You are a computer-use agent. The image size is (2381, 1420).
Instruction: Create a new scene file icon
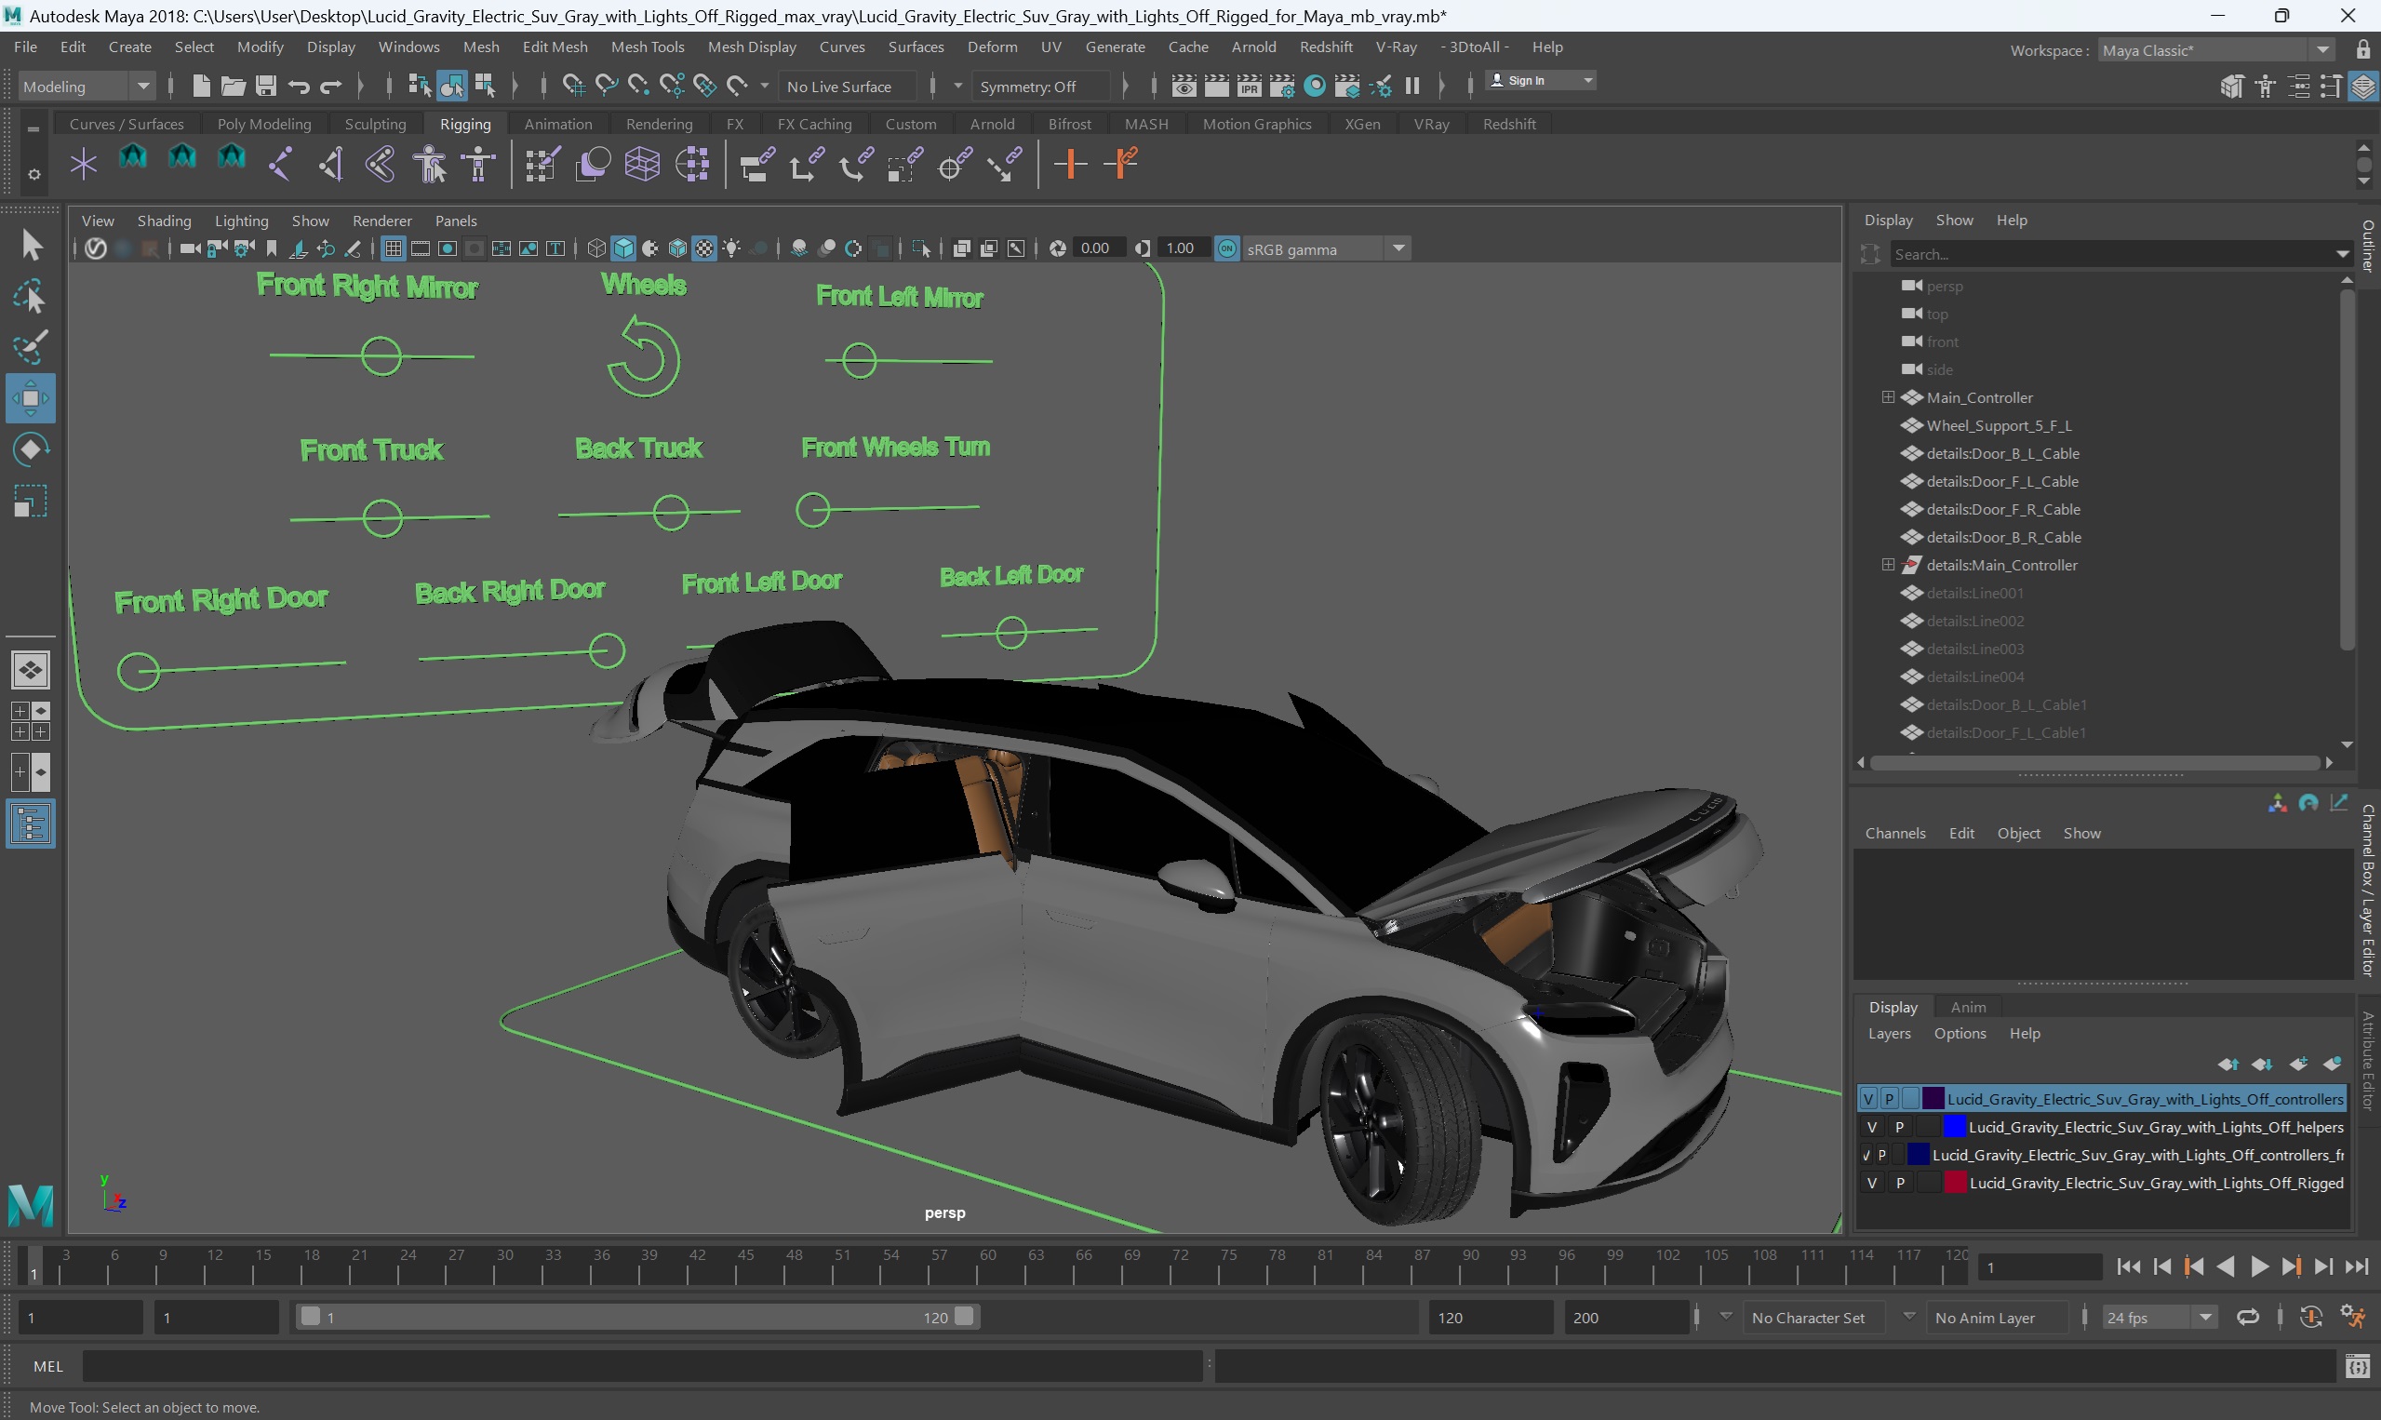[x=201, y=87]
